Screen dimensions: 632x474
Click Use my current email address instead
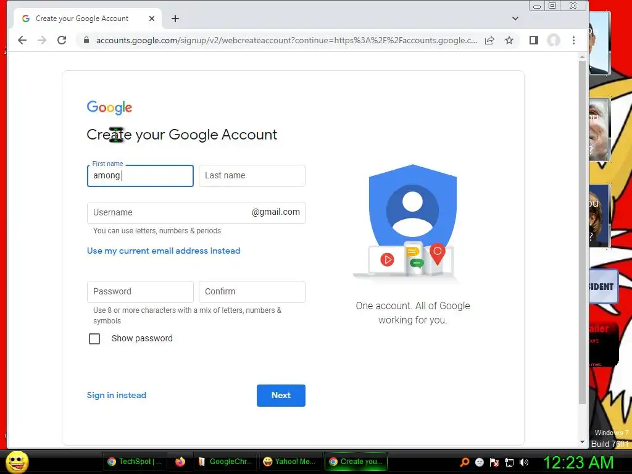[x=164, y=251]
